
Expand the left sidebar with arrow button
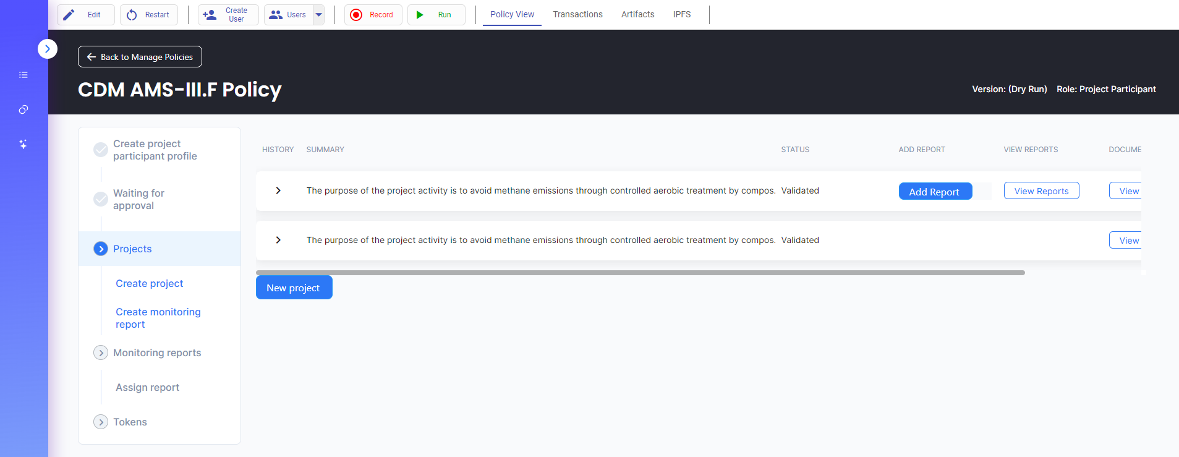[48, 49]
